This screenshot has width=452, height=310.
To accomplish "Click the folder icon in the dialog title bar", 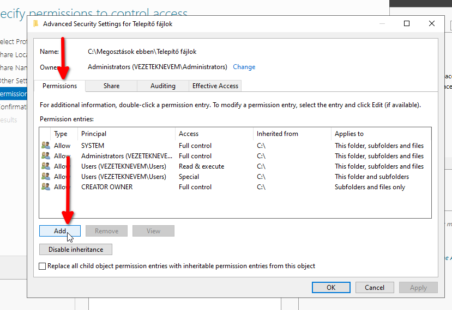I will point(36,24).
